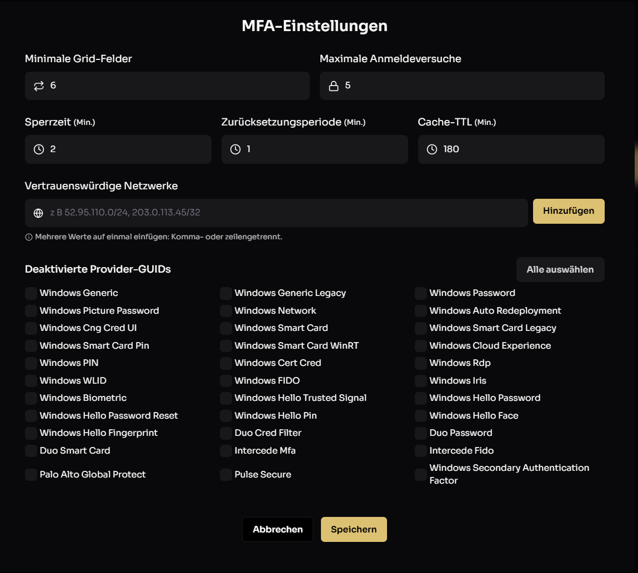Focus the Zurücksetzungsperiode minutes input
Image resolution: width=638 pixels, height=573 pixels.
click(x=314, y=149)
